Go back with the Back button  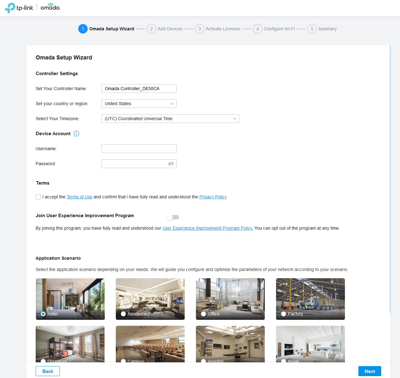click(48, 371)
